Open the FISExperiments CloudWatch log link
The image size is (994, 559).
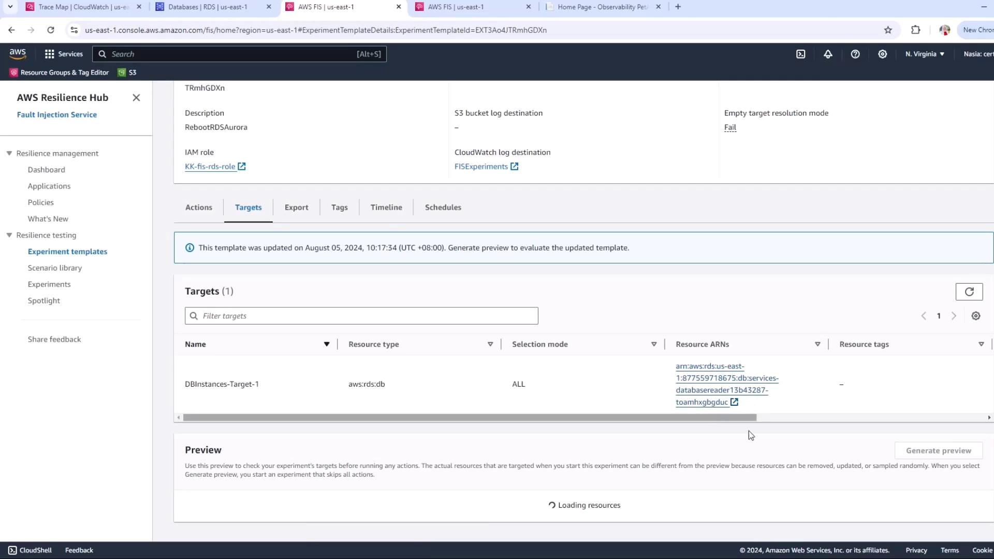[481, 166]
